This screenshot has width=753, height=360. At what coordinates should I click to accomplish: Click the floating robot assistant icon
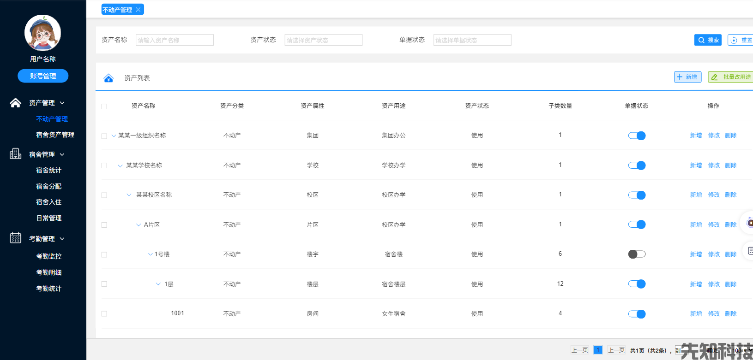(x=749, y=223)
